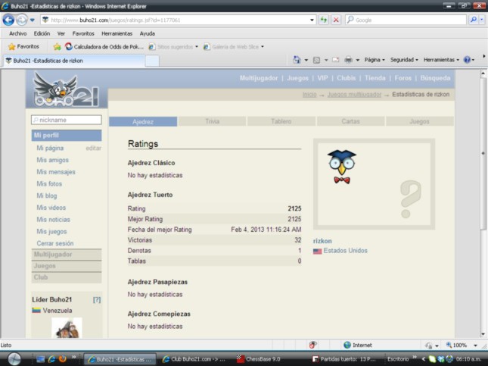Screen dimensions: 488x366
Task: Switch to the Trivia ratings tab
Action: point(212,121)
